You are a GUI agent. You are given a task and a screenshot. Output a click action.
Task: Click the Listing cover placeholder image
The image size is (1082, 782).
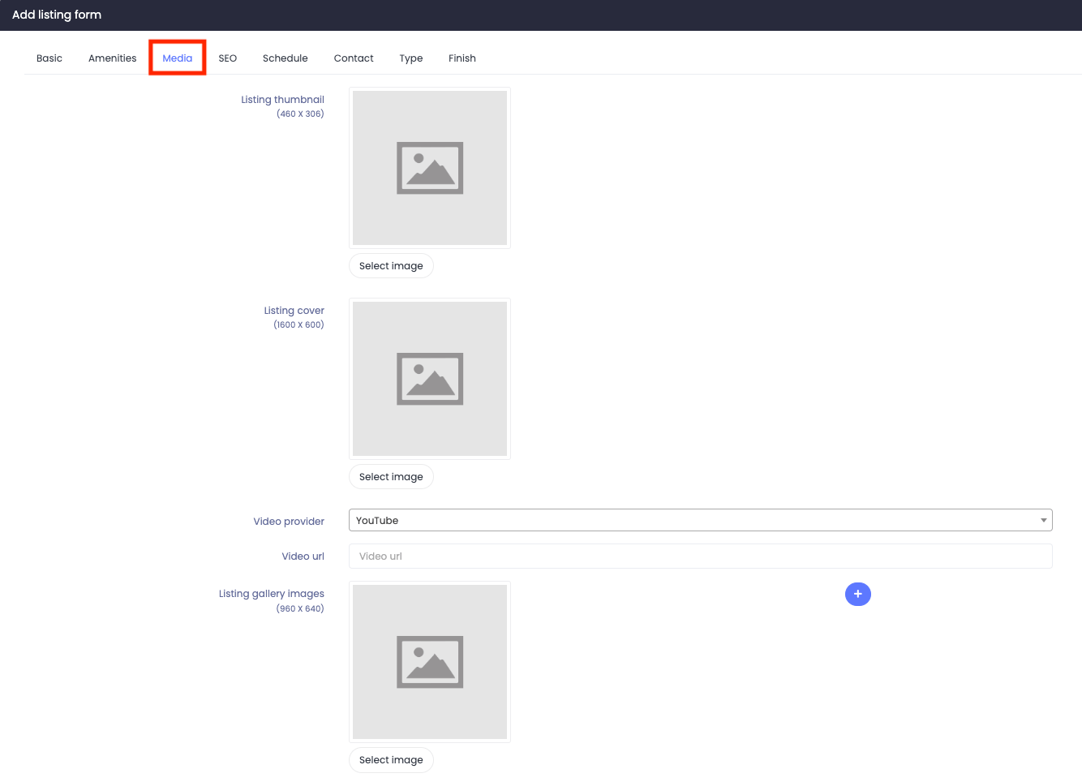pyautogui.click(x=430, y=379)
